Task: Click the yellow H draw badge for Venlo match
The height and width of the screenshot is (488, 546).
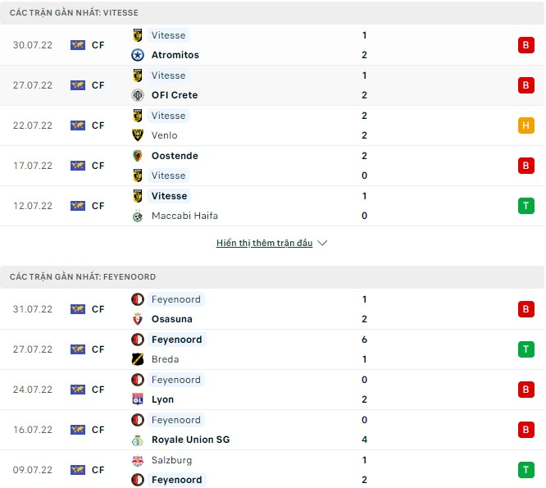Action: point(525,125)
